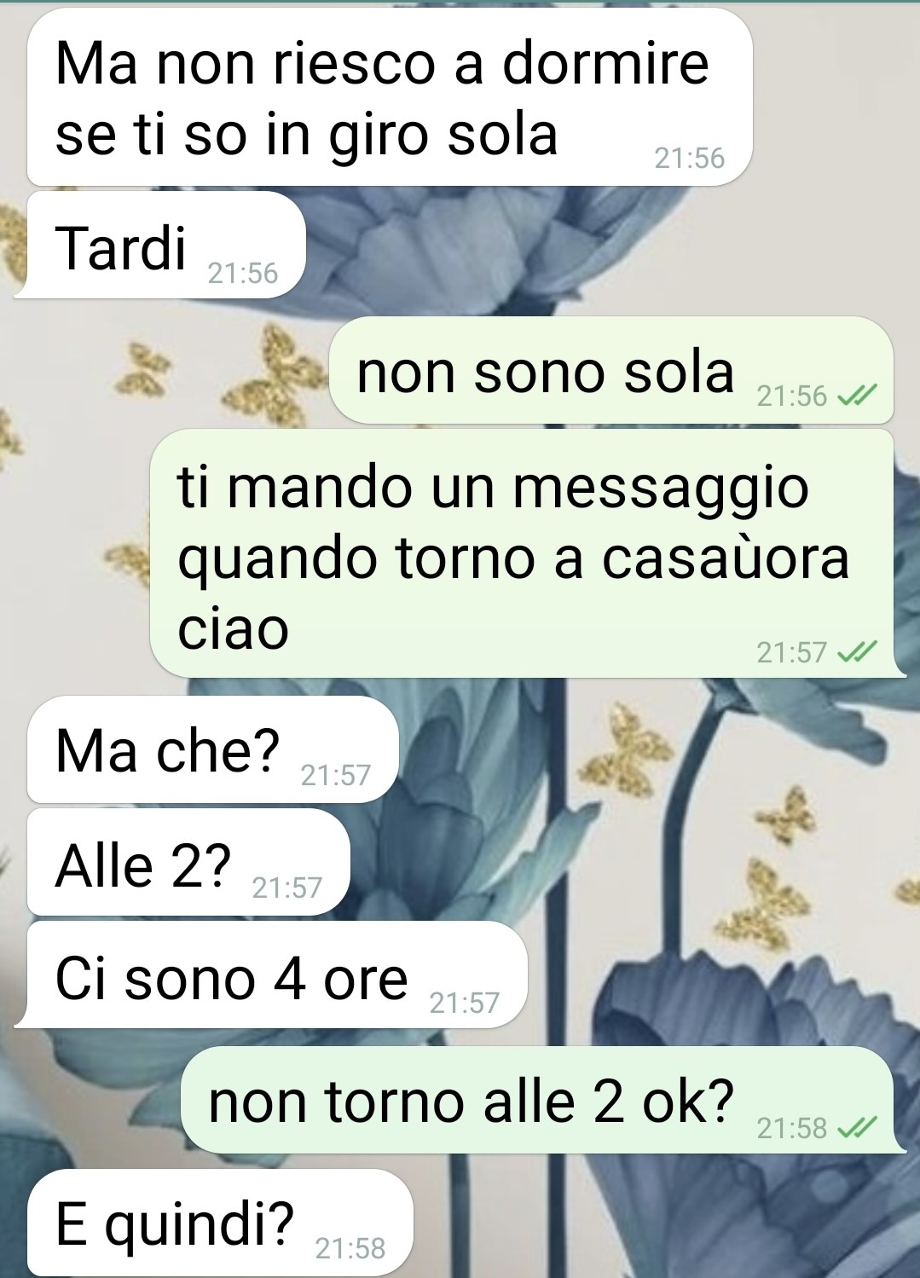Screen dimensions: 920x1278
Task: Tap the 21:57 timestamp beside 'Alle 2?'
Action: pos(287,888)
